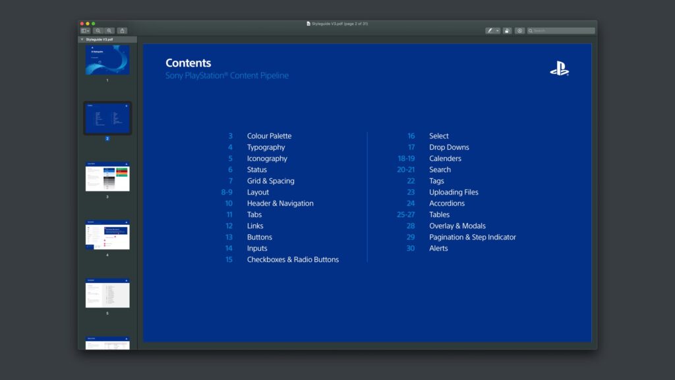Click the zoom out magnifier icon

98,30
